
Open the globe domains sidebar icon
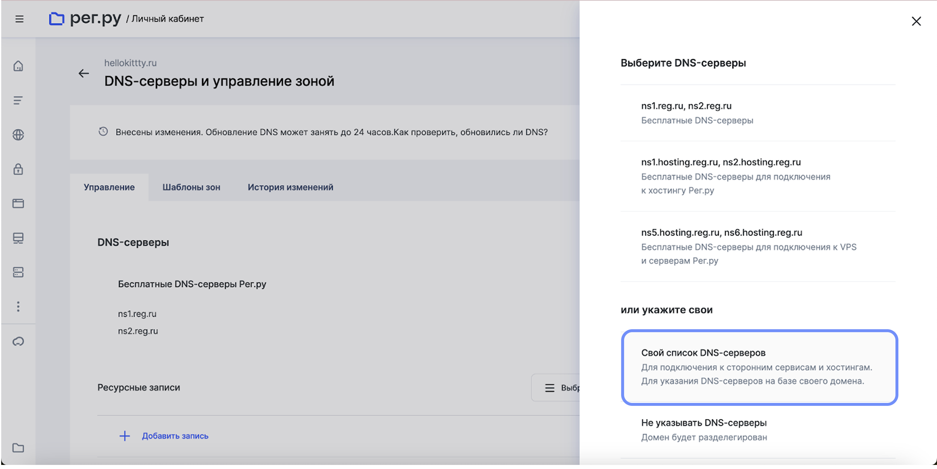coord(18,135)
